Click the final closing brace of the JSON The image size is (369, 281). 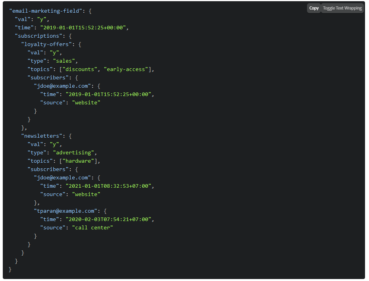pyautogui.click(x=10, y=269)
